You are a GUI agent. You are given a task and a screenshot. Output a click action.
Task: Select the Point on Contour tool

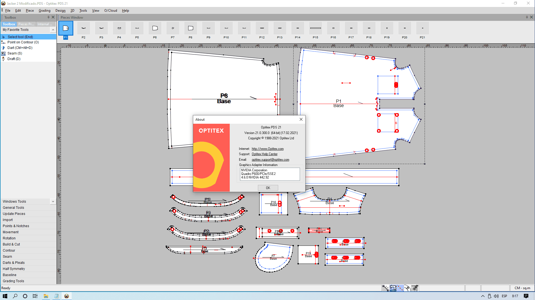point(23,42)
